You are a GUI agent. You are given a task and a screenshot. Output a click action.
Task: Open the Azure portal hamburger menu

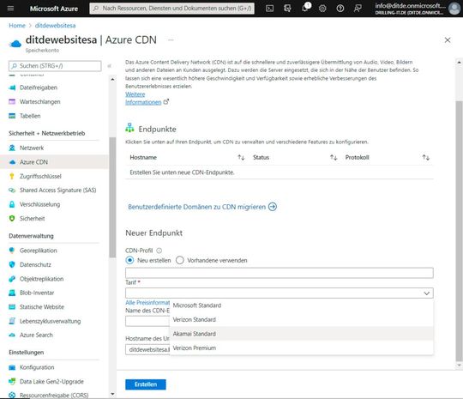click(x=10, y=9)
